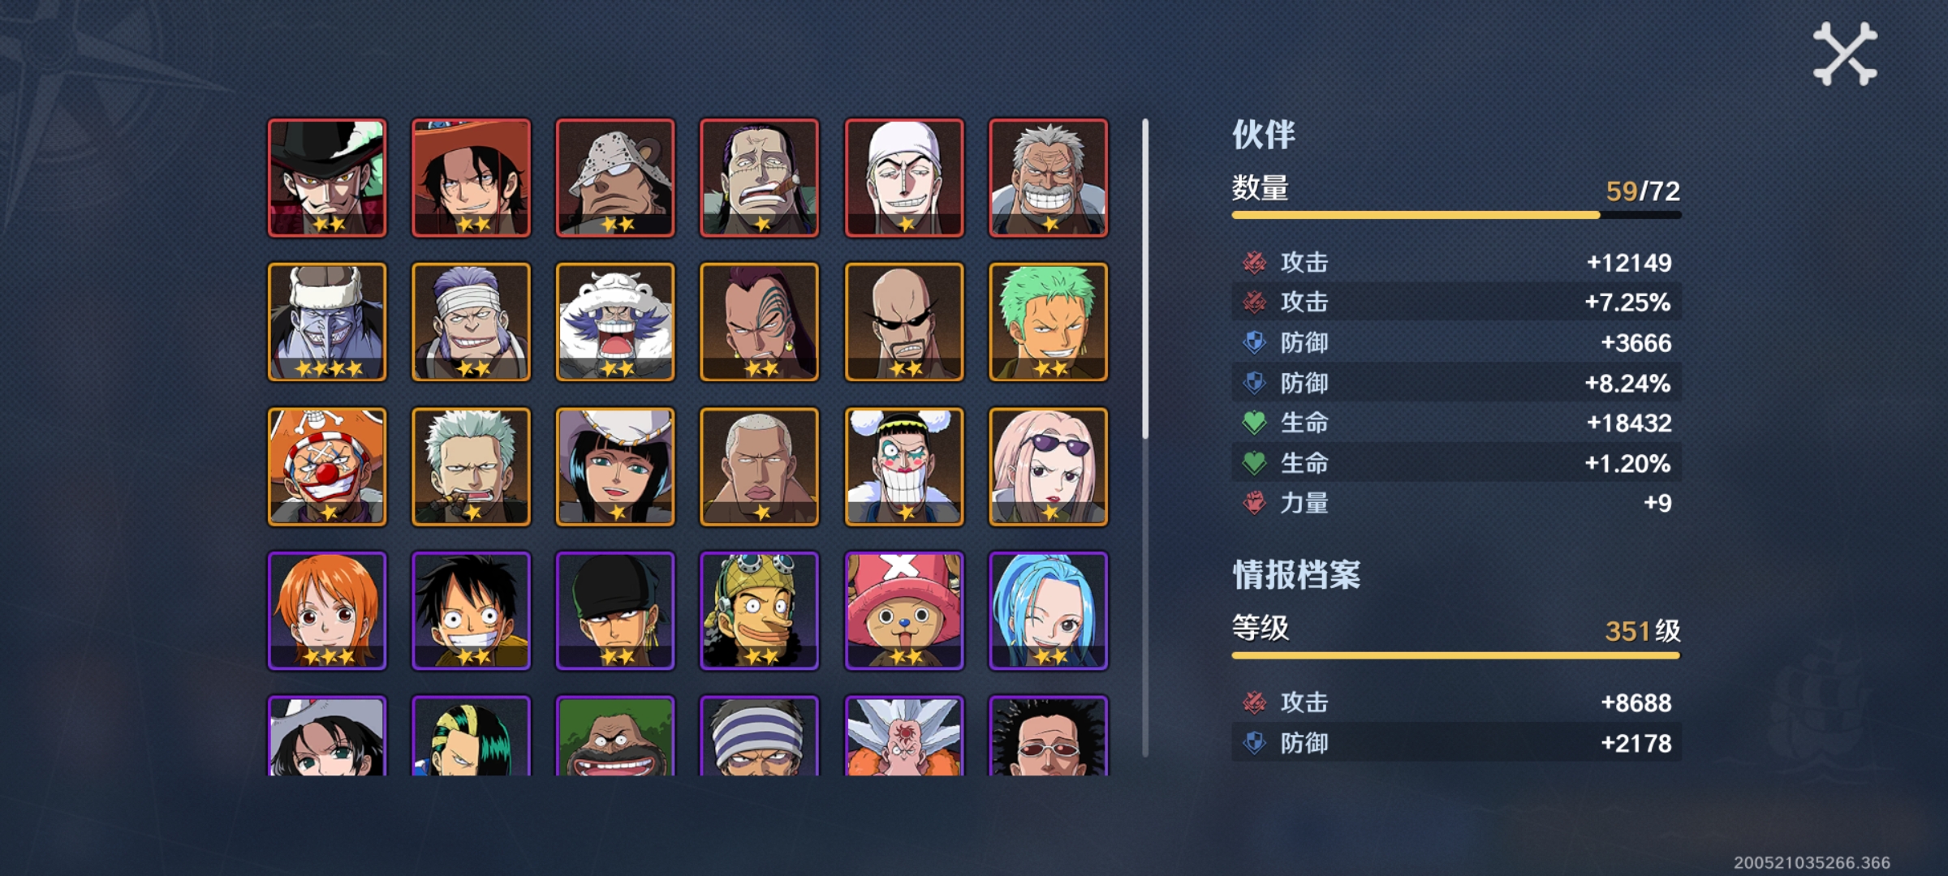Click the intelligence level progress bar
The image size is (1948, 876).
click(x=1456, y=655)
